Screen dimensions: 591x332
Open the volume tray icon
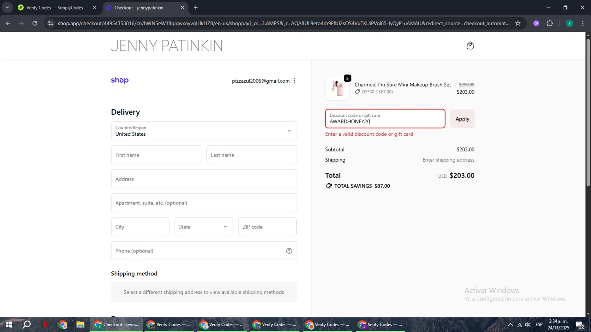pos(528,325)
